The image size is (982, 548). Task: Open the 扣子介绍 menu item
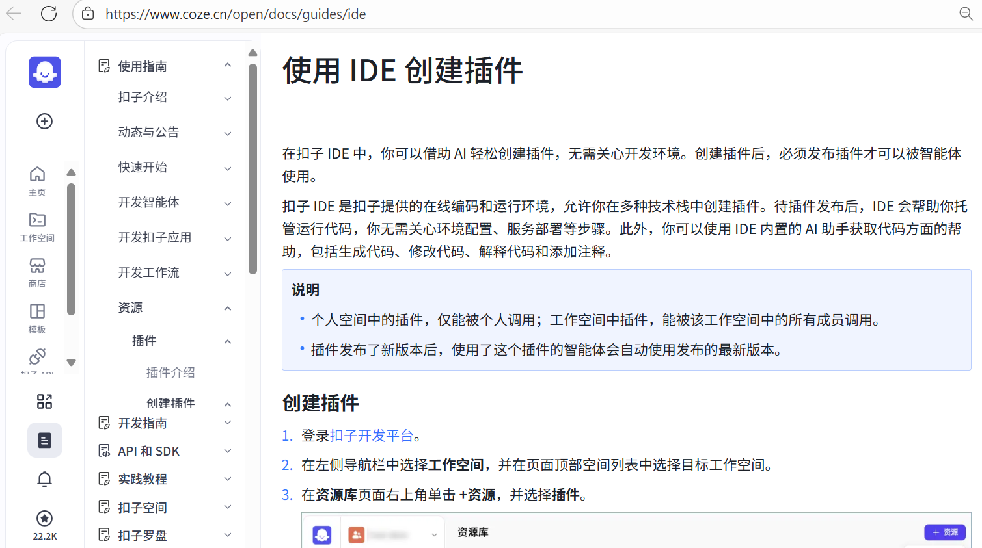point(143,97)
